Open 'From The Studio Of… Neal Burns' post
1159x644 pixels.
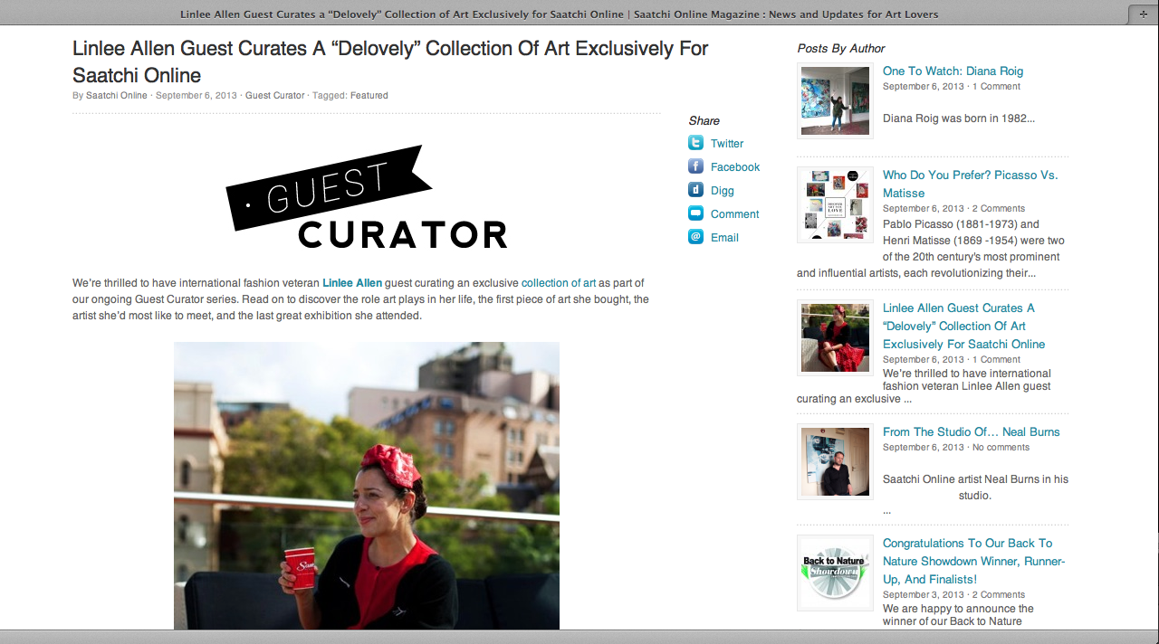tap(972, 431)
